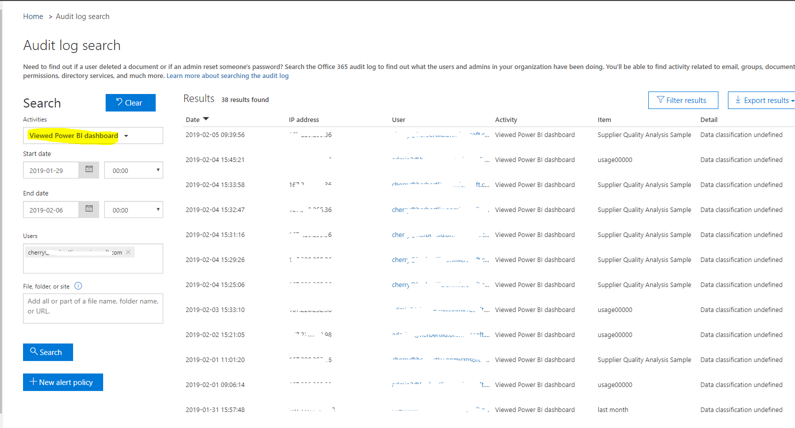This screenshot has height=428, width=795.
Task: Click the info icon next to File, folder, or site
Action: click(x=78, y=286)
